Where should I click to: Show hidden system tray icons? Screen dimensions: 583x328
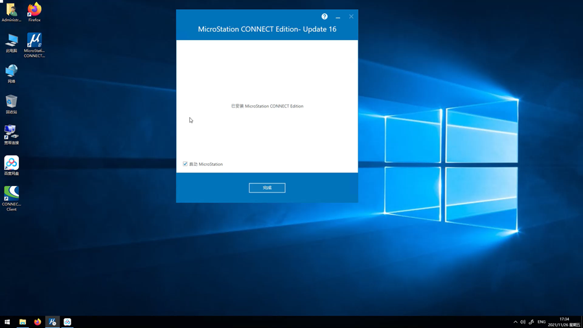[x=516, y=322]
